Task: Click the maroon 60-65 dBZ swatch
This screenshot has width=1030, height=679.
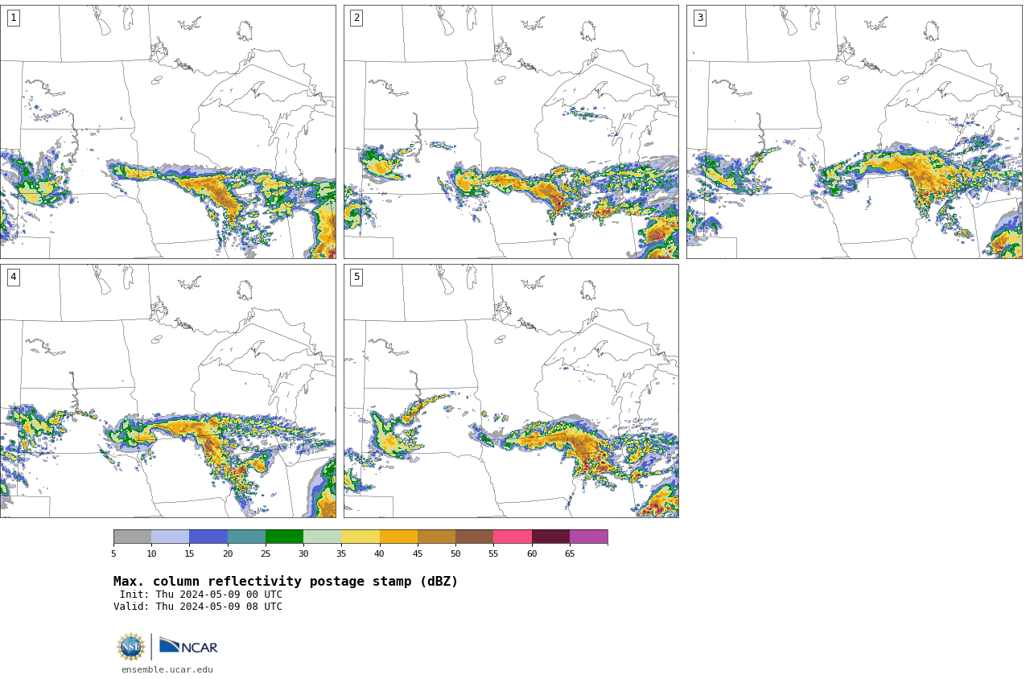Action: click(550, 537)
